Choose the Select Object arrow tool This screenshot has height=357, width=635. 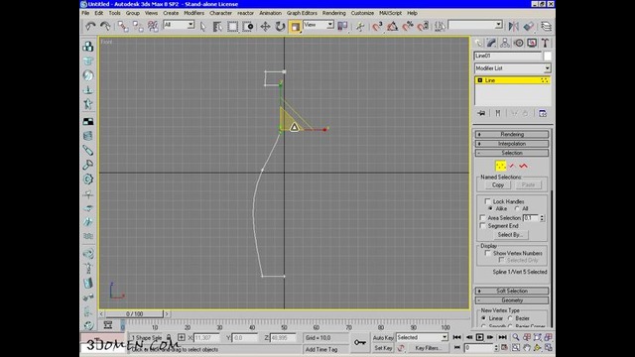click(x=202, y=27)
